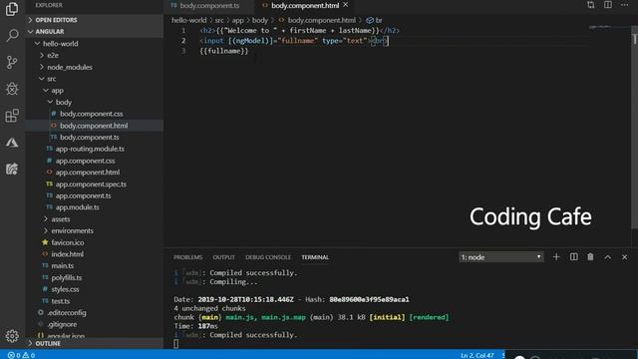The height and width of the screenshot is (359, 638).
Task: Collapse the src folder
Action: click(95, 79)
